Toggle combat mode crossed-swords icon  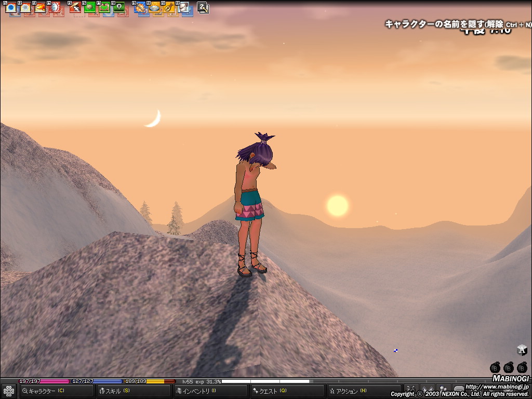pyautogui.click(x=411, y=389)
